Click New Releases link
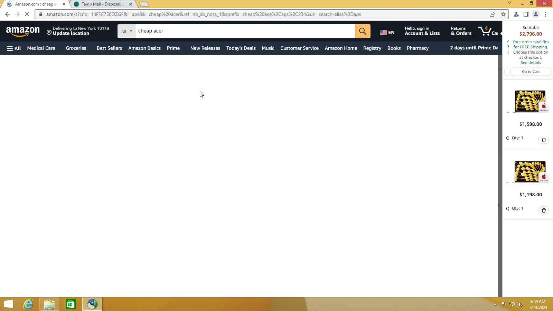The width and height of the screenshot is (553, 311). (x=205, y=48)
